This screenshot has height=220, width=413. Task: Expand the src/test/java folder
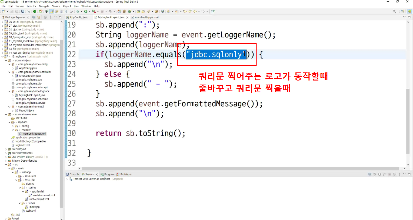coord(6,149)
